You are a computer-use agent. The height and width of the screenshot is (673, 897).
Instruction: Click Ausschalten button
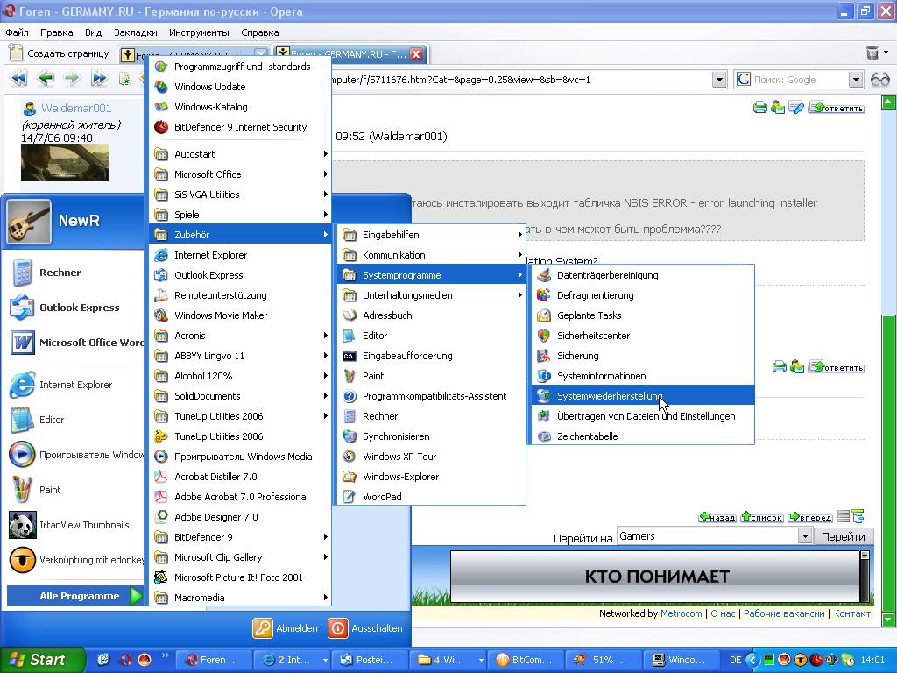point(365,627)
